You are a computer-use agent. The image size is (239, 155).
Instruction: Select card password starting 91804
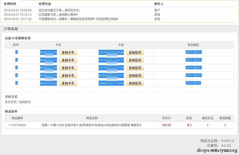[x=111, y=75]
